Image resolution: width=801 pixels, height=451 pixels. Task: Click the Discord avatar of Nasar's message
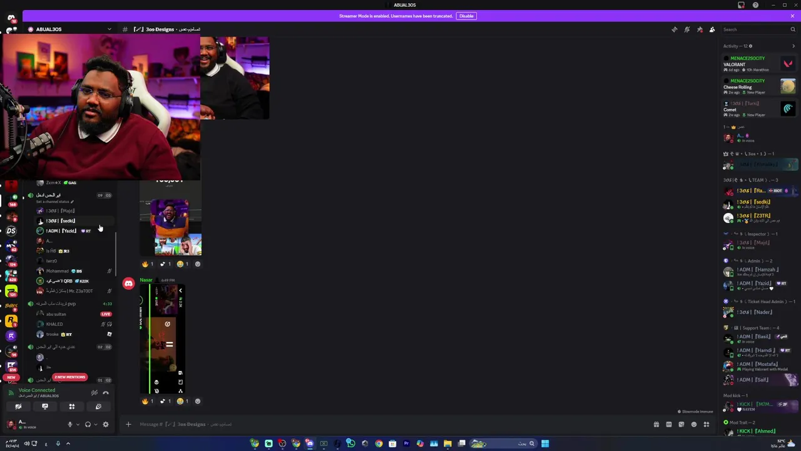click(x=128, y=284)
